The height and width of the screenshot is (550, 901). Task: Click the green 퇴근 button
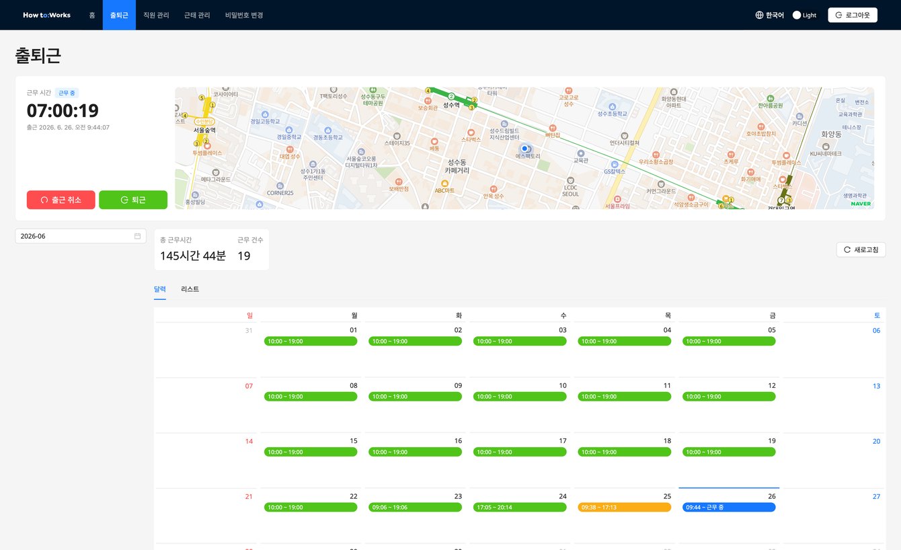[133, 200]
